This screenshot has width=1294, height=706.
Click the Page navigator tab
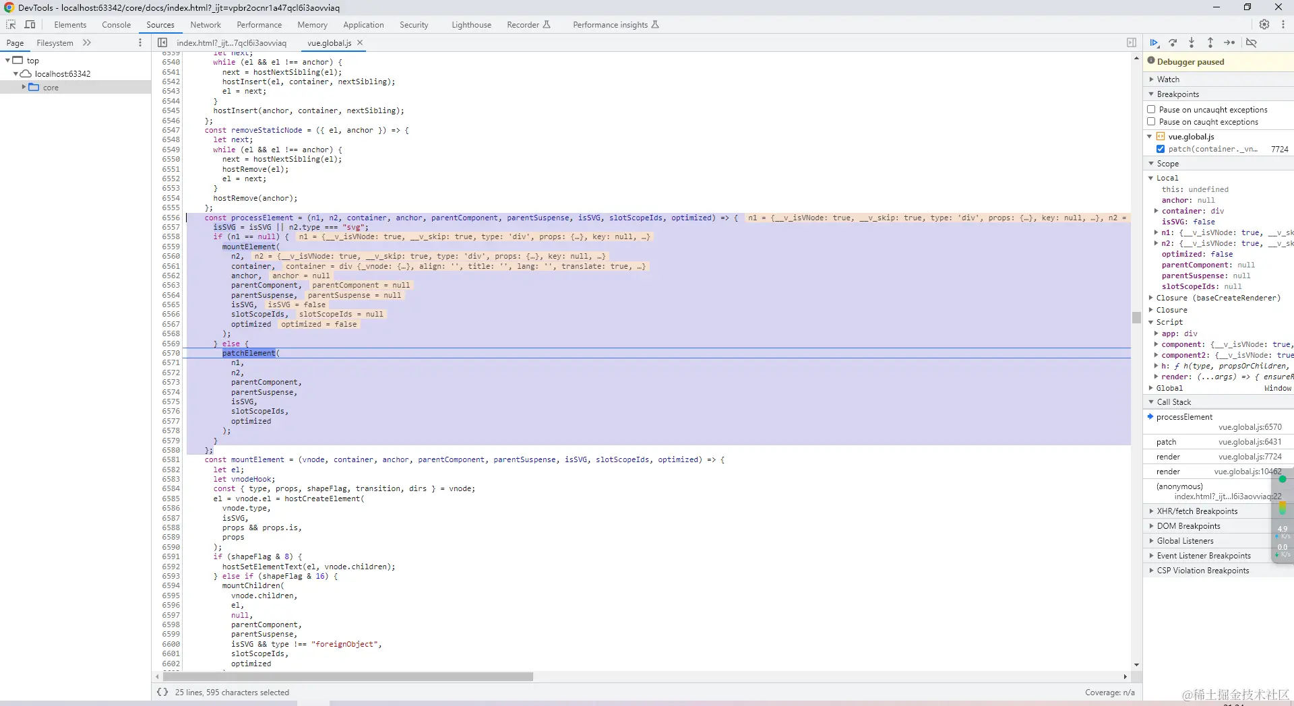15,43
